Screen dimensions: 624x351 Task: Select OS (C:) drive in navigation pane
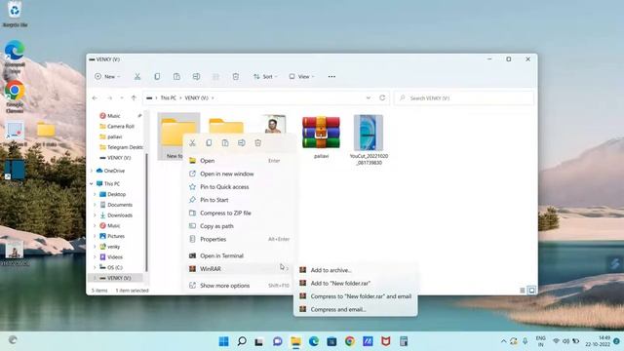[x=110, y=267]
